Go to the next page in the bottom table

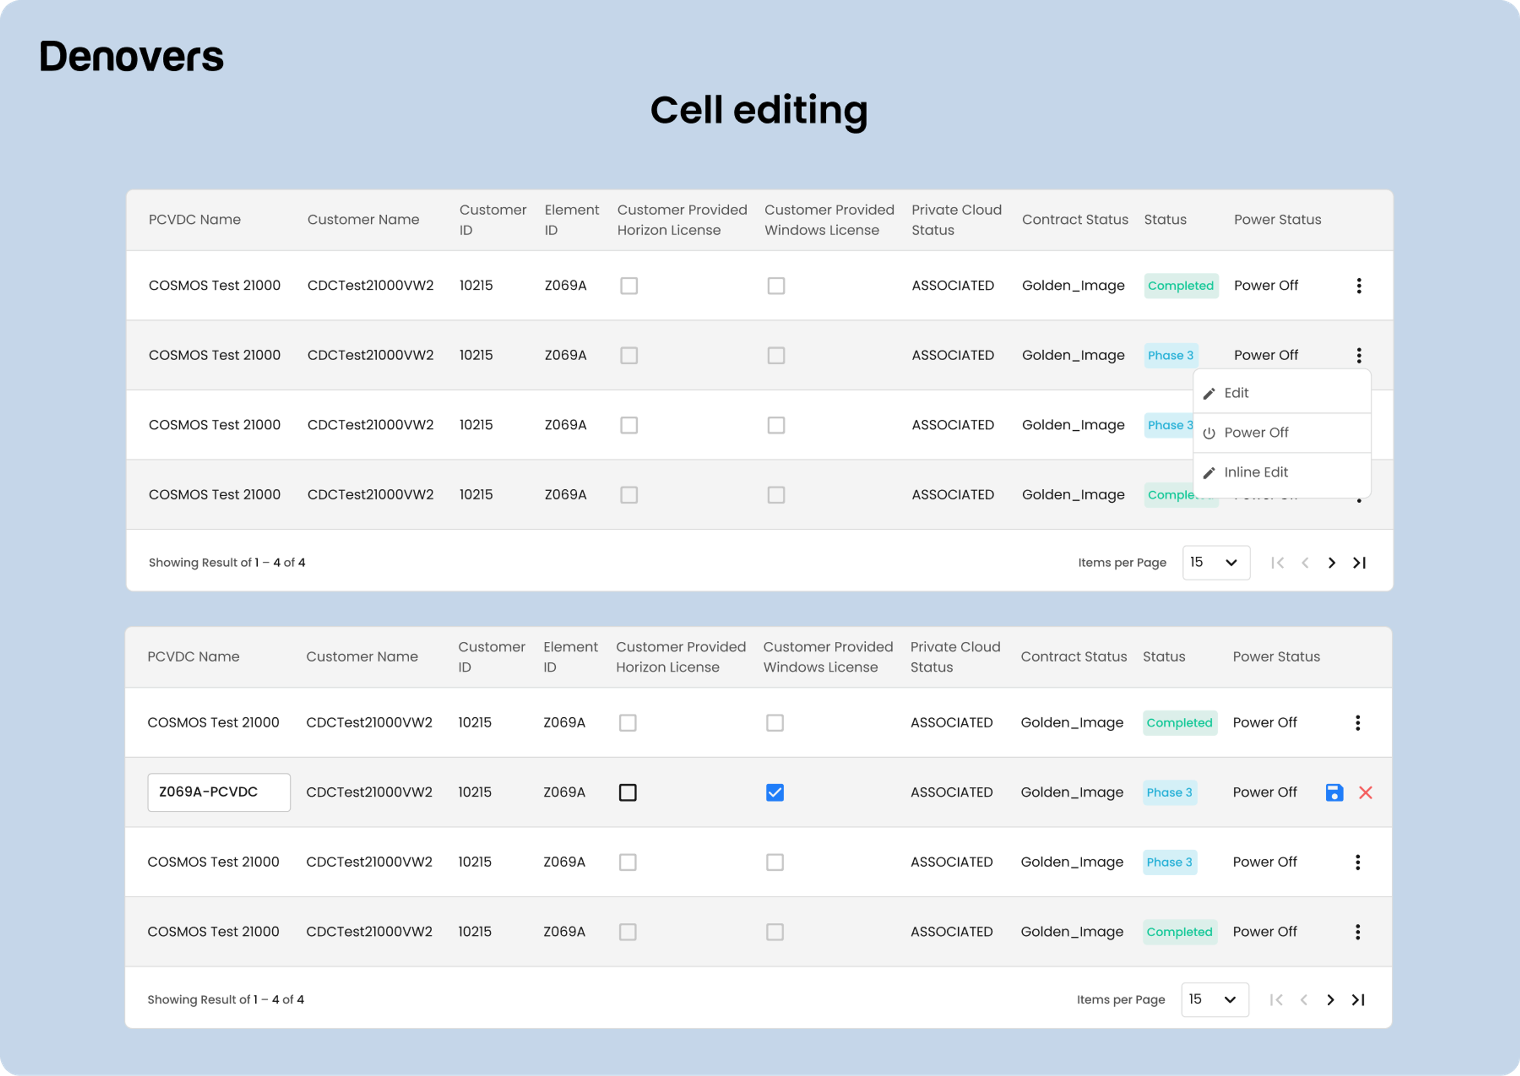point(1330,1000)
